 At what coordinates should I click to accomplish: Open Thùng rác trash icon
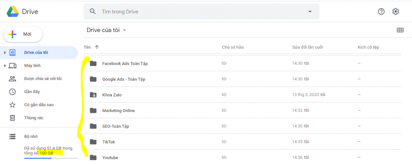point(12,118)
